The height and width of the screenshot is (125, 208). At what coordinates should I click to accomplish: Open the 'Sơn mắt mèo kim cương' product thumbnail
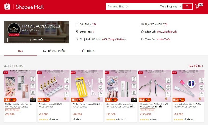pos(121,86)
